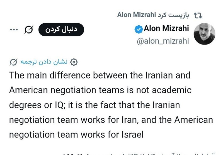The height and width of the screenshot is (155, 223).
Task: Click the bold Alon Mizrahi display name
Action: 166,28
